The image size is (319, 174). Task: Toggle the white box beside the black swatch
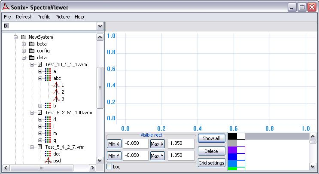[x=241, y=136]
